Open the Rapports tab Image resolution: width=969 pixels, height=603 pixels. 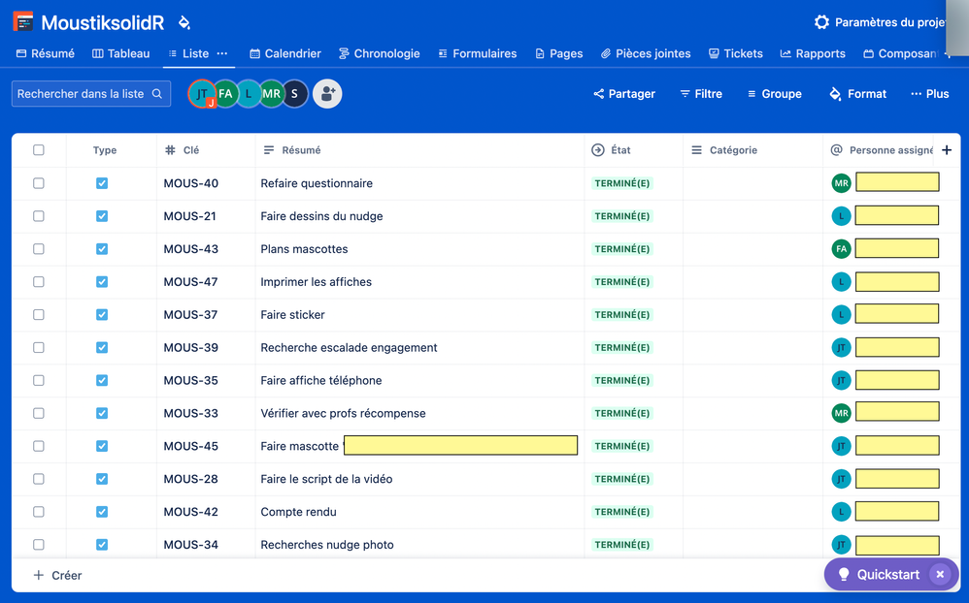point(813,53)
